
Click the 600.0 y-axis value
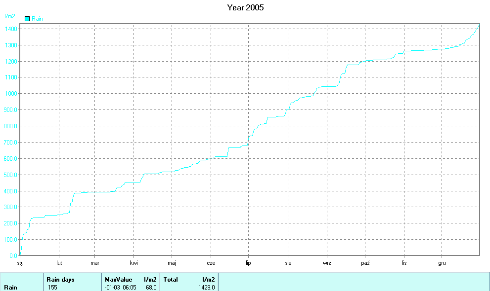tap(10, 159)
